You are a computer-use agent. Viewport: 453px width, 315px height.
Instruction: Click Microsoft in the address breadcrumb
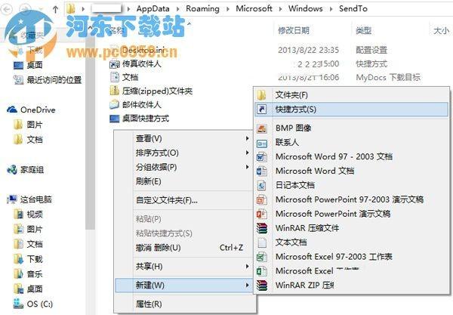[x=254, y=8]
